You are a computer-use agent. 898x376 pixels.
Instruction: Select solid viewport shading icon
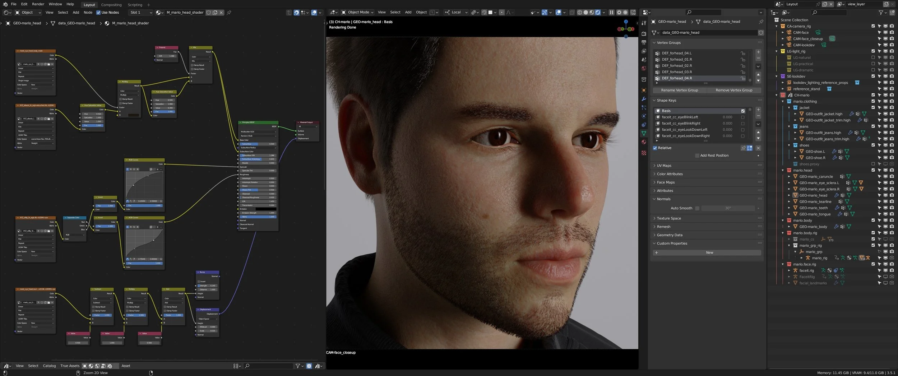tap(585, 12)
